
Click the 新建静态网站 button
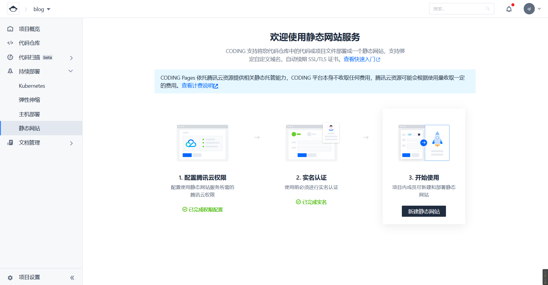coord(424,211)
